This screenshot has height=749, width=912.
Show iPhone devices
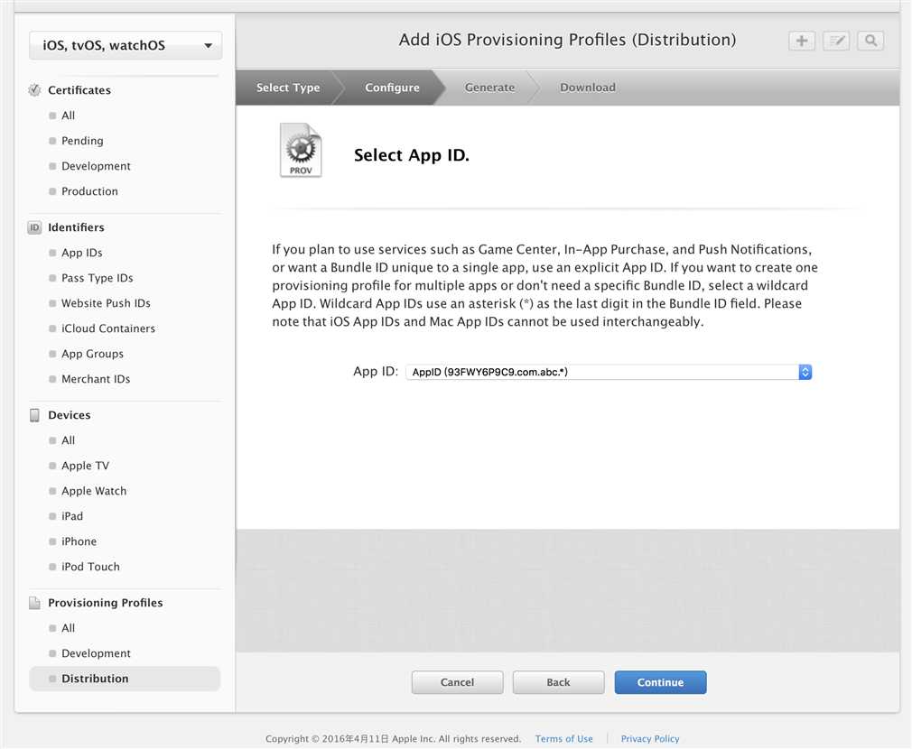[79, 541]
